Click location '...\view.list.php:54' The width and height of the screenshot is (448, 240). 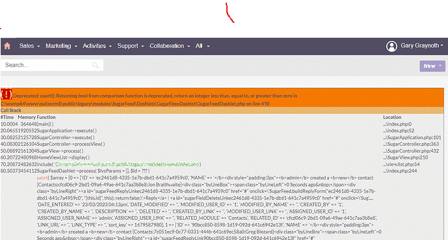pos(401,165)
